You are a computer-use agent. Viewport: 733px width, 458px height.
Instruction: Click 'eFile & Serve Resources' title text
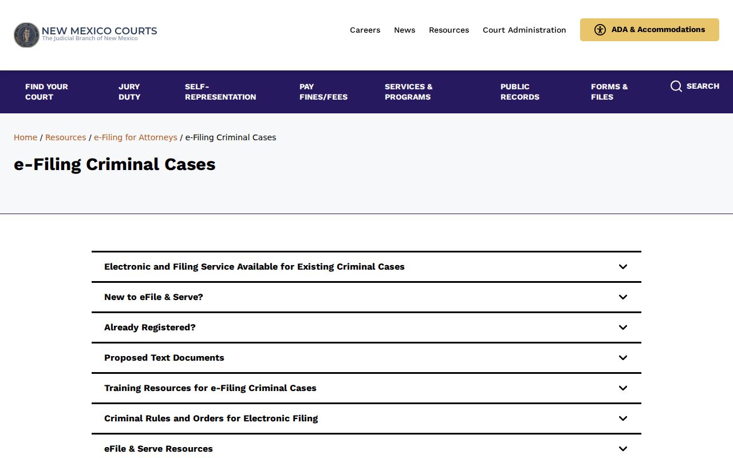(159, 449)
